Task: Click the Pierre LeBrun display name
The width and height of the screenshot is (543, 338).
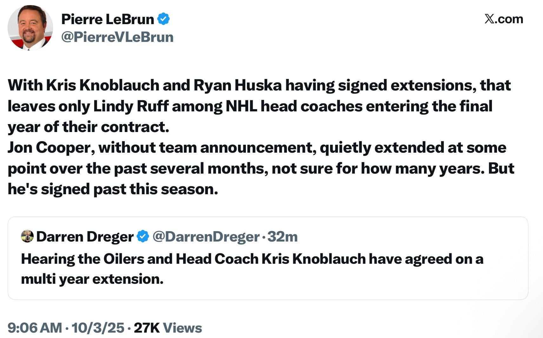Action: pos(108,19)
